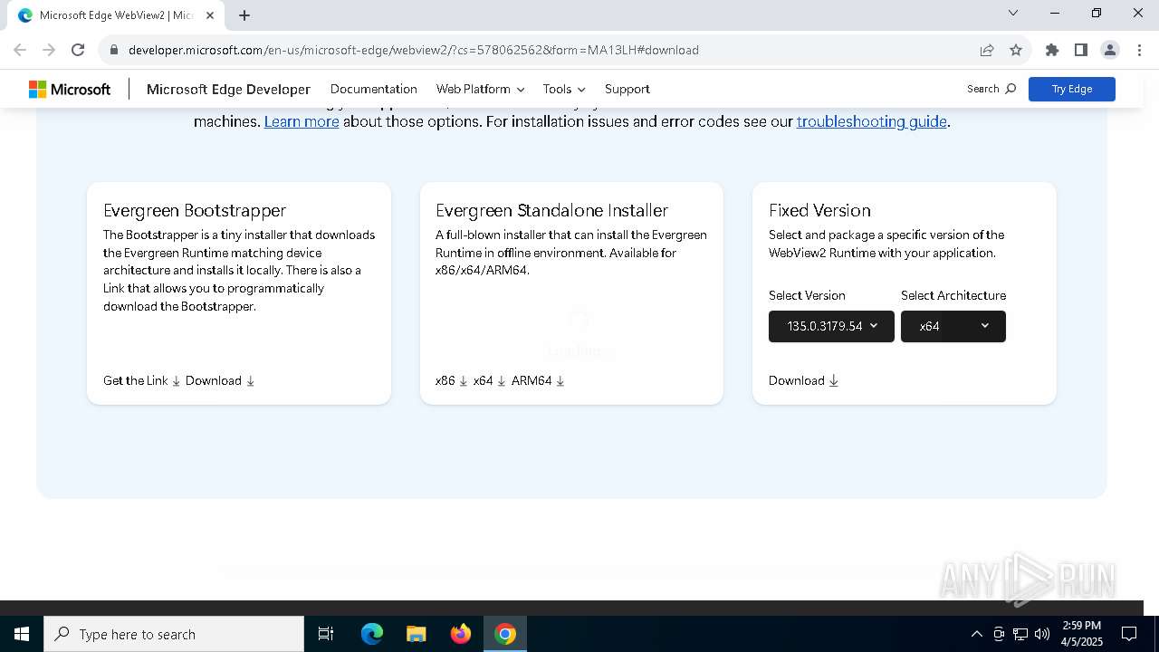The width and height of the screenshot is (1159, 652).
Task: Open the Windows Start menu
Action: click(22, 634)
